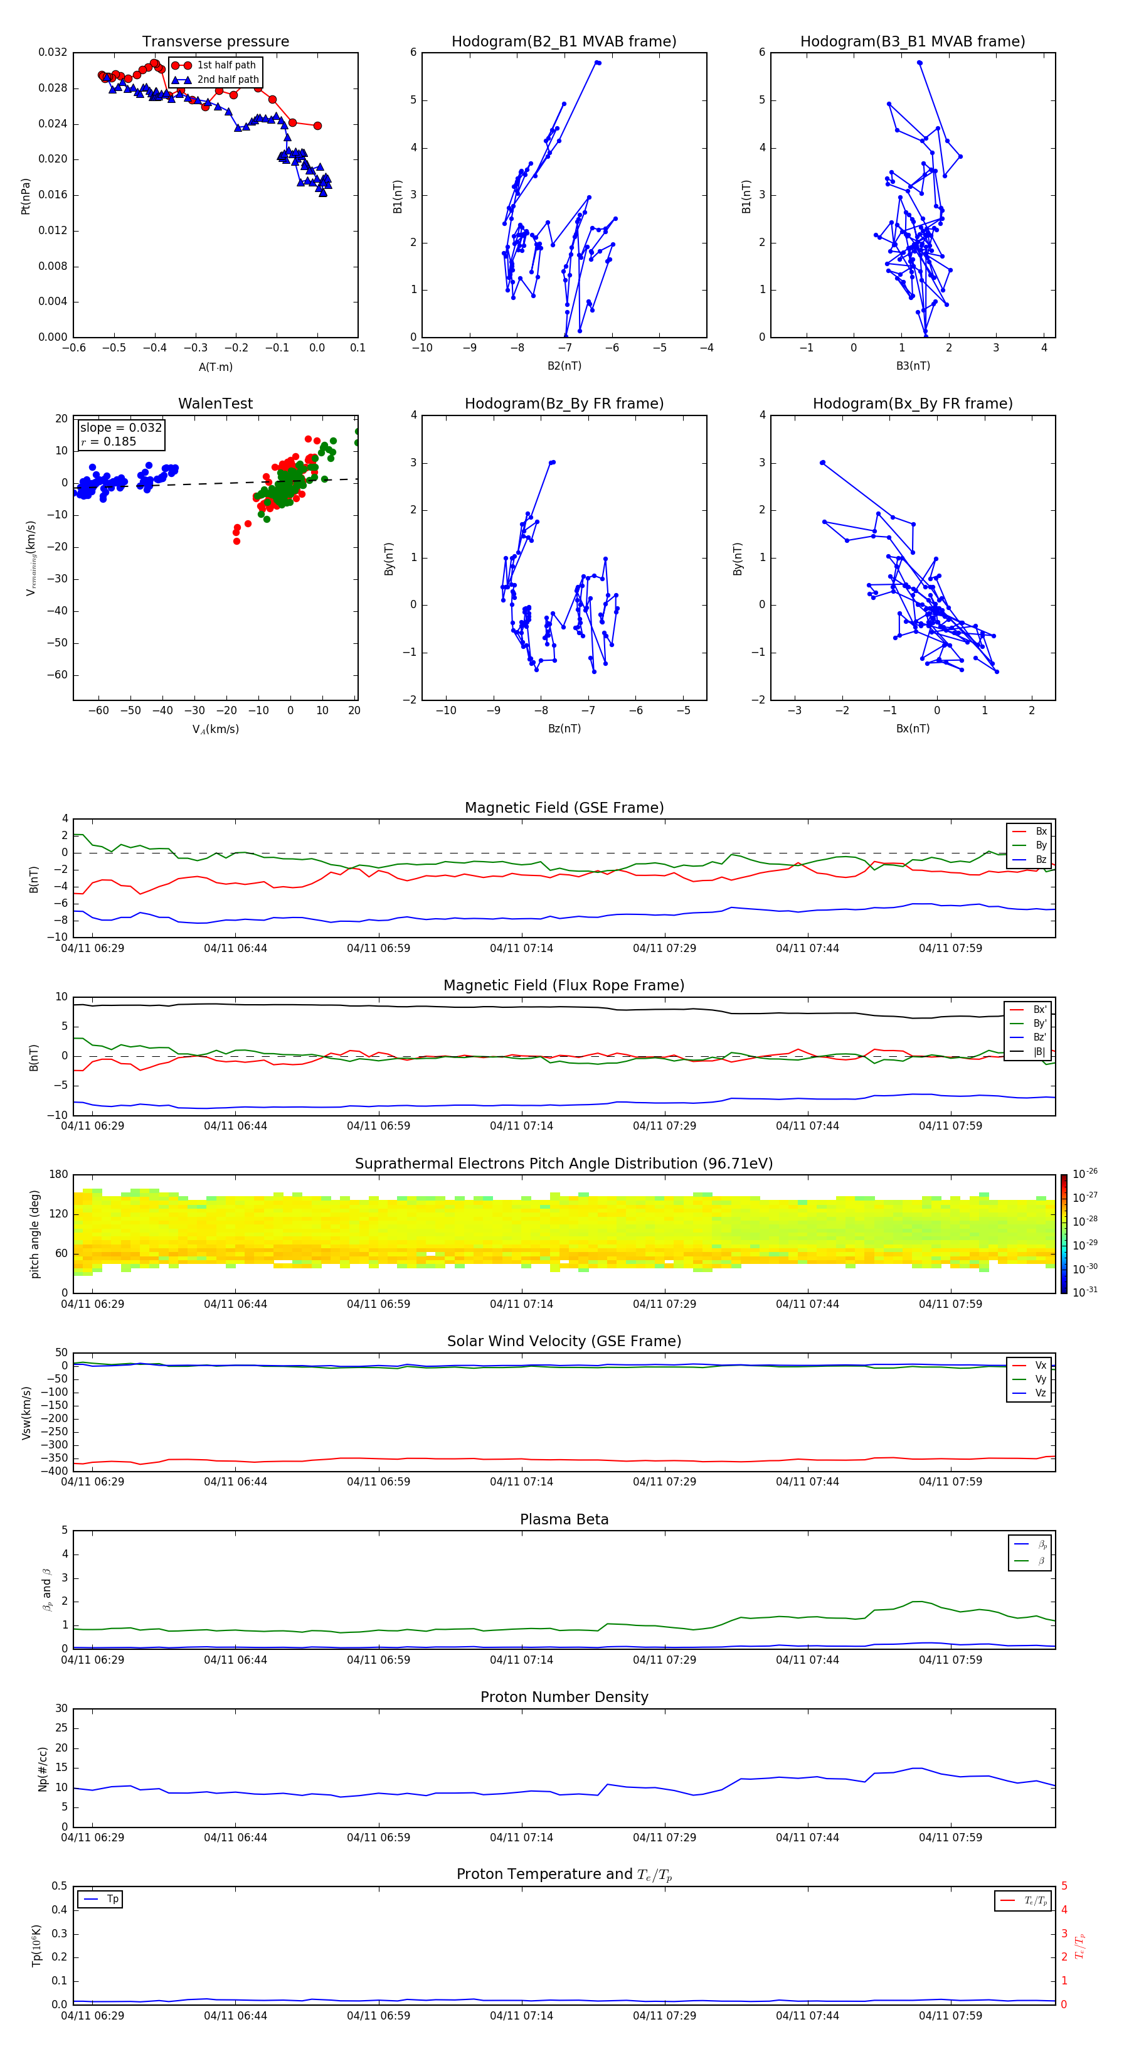This screenshot has height=2071, width=1129.
Task: Click the "Magnetic Field (GSE Frame)" title
Action: click(564, 808)
